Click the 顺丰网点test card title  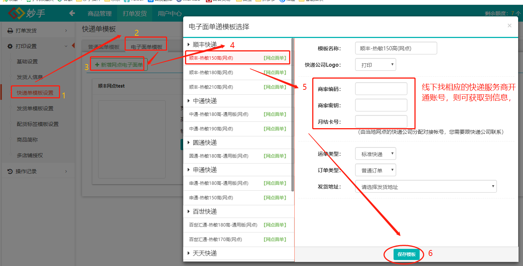[111, 86]
